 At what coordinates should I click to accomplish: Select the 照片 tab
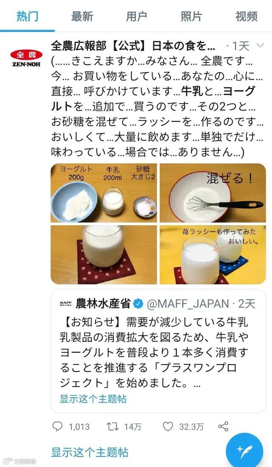point(191,16)
